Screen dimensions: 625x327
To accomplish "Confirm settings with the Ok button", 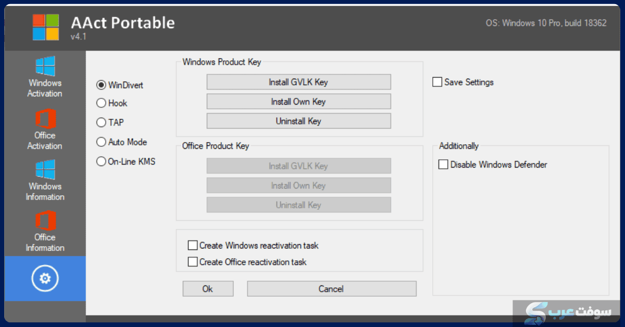I will tap(208, 289).
